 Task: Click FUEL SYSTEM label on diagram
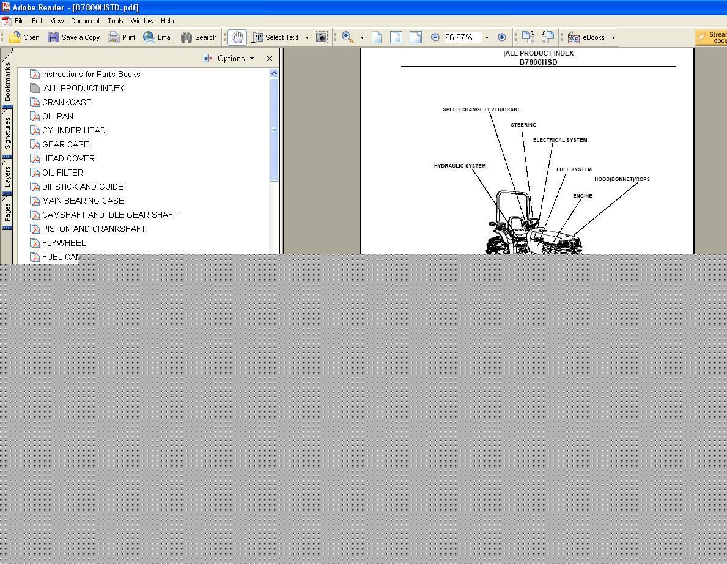(x=574, y=169)
